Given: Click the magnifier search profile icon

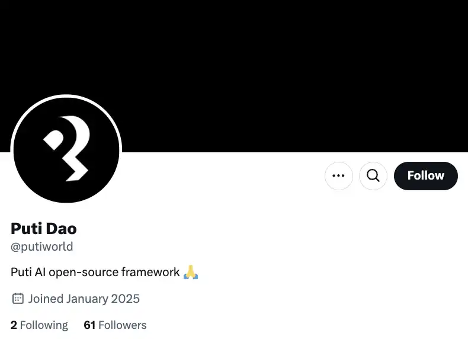Looking at the screenshot, I should (x=373, y=175).
